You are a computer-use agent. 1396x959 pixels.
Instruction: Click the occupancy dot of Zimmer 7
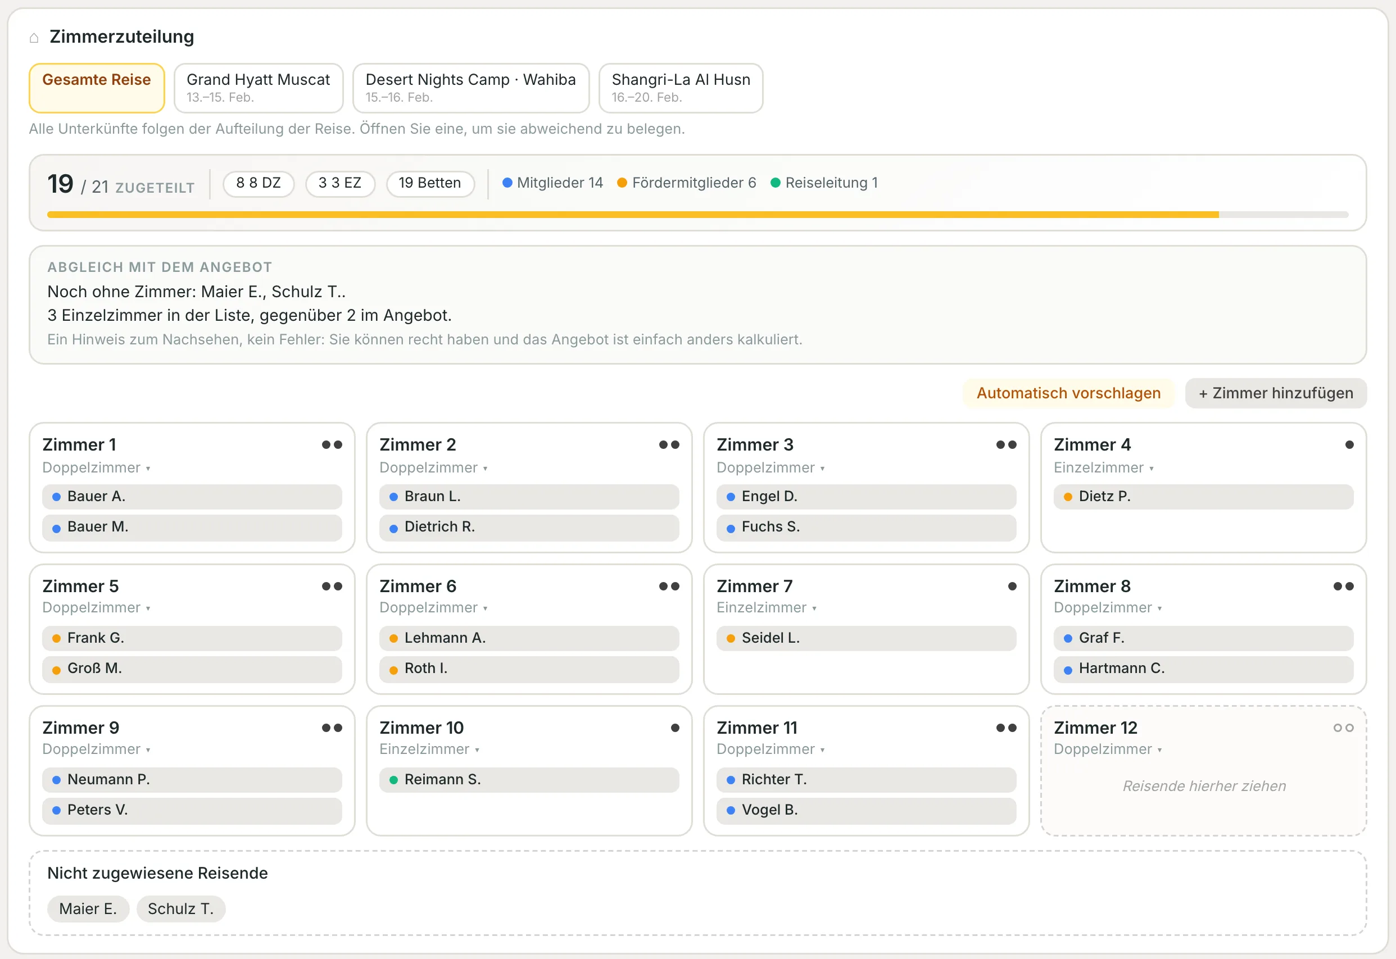click(x=1012, y=587)
